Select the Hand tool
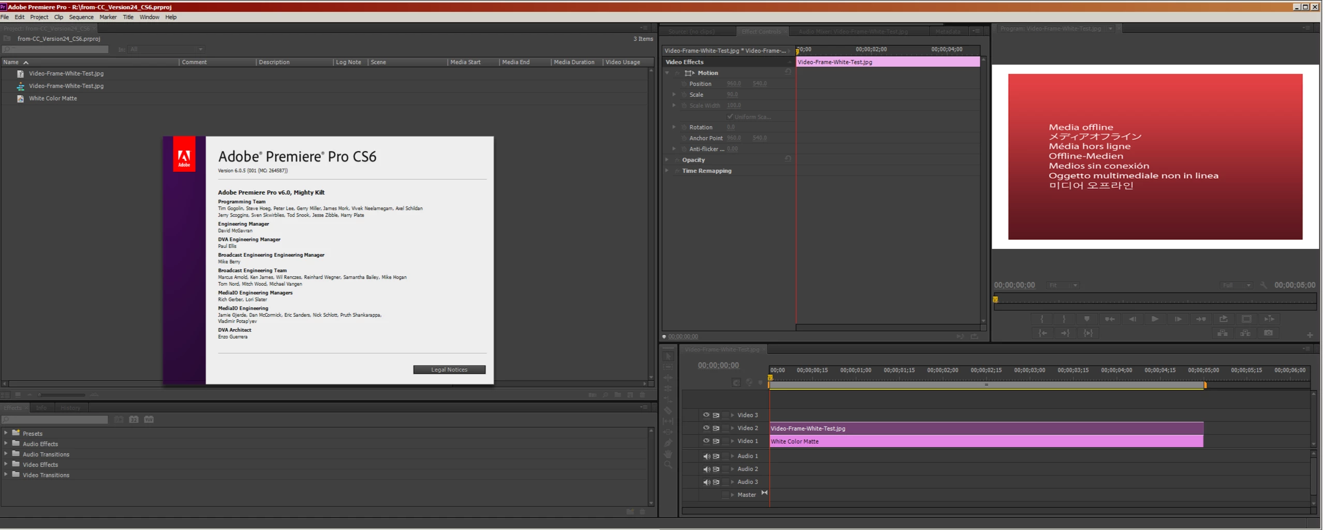 (668, 454)
